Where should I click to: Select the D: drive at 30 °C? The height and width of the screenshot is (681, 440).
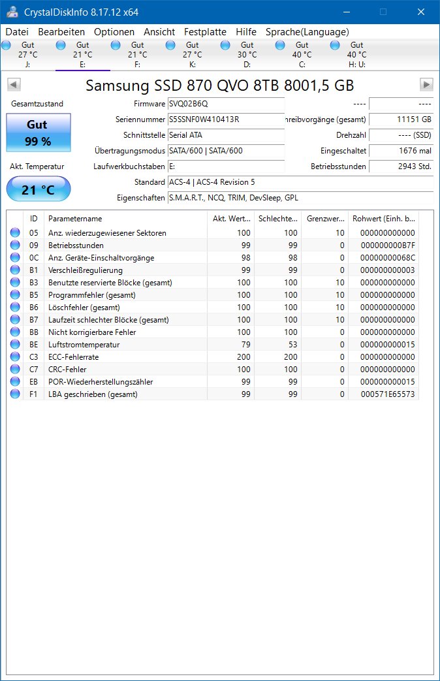[x=247, y=54]
